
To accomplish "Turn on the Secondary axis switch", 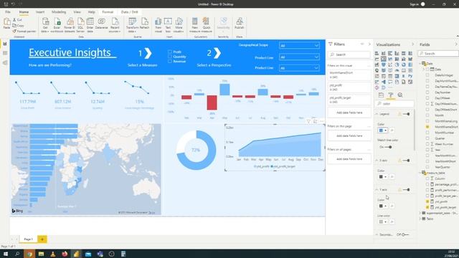I will pyautogui.click(x=405, y=234).
